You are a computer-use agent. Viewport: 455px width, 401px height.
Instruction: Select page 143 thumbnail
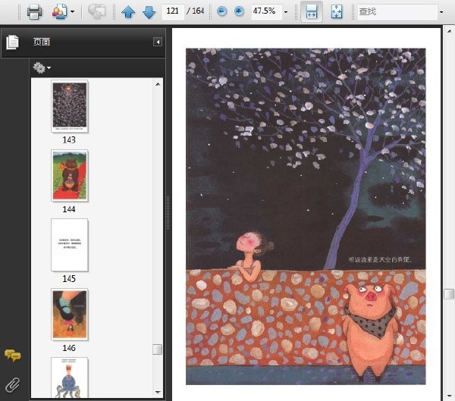[x=70, y=106]
